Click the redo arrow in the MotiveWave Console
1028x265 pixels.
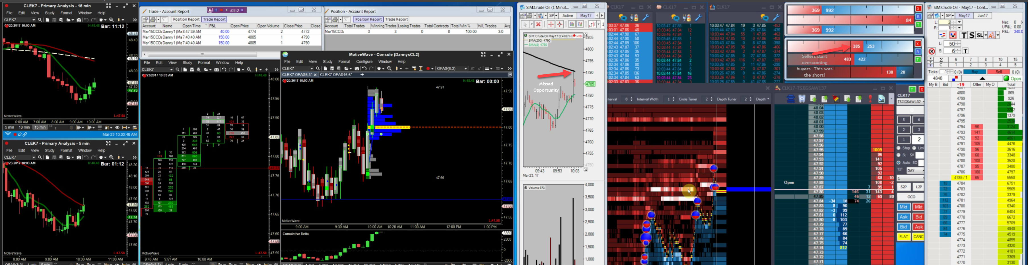[x=372, y=68]
